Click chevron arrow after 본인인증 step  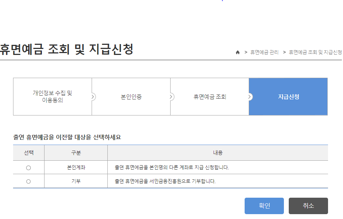[171, 96]
